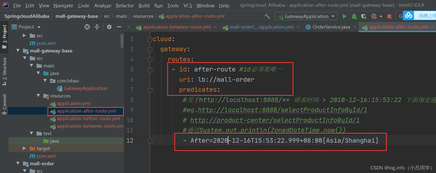This screenshot has width=436, height=173.
Task: Close the mall-order application.yml tab
Action: point(298,27)
